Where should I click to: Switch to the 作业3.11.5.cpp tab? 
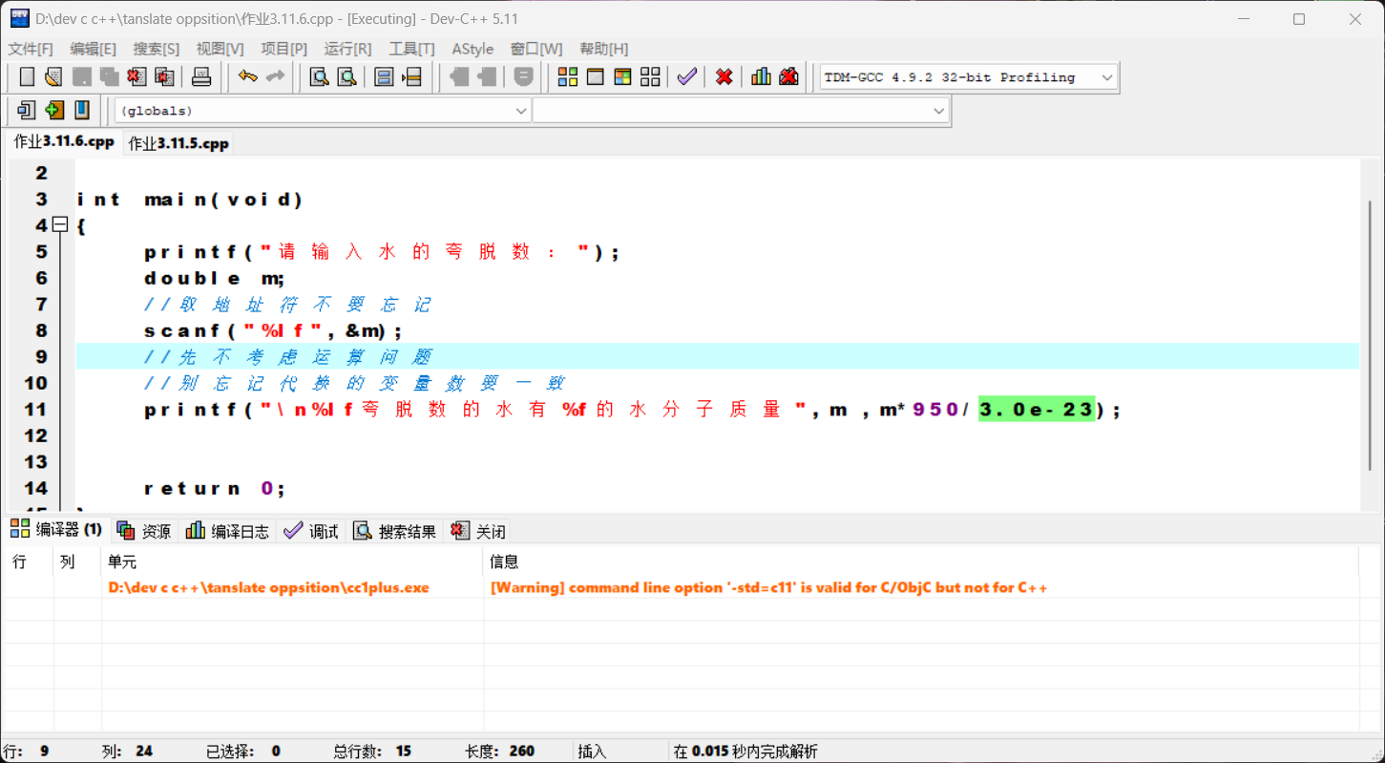[x=178, y=143]
